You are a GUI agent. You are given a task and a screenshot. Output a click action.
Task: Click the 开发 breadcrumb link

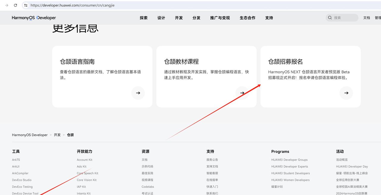[57, 135]
